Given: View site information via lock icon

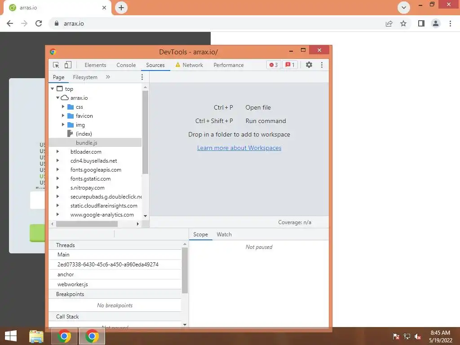Looking at the screenshot, I should click(x=57, y=23).
